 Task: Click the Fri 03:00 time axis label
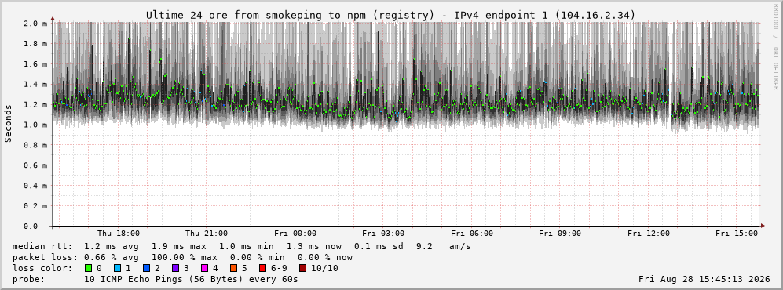[x=383, y=234]
